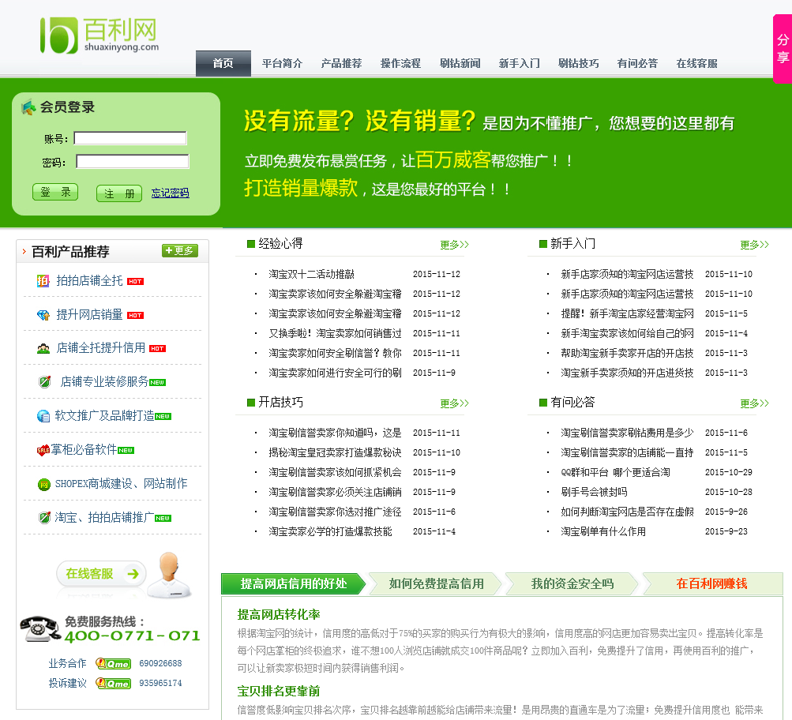The width and height of the screenshot is (792, 720).
Task: Click the people icon beside 店铺全托提升信用
Action: tap(43, 348)
